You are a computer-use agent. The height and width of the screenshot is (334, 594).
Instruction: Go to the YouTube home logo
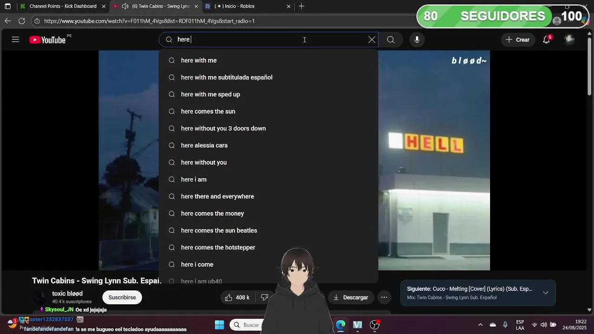pos(48,40)
